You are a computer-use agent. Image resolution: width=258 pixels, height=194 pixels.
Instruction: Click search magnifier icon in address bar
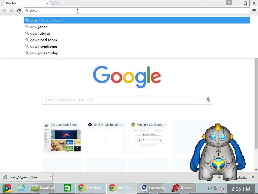pyautogui.click(x=27, y=11)
